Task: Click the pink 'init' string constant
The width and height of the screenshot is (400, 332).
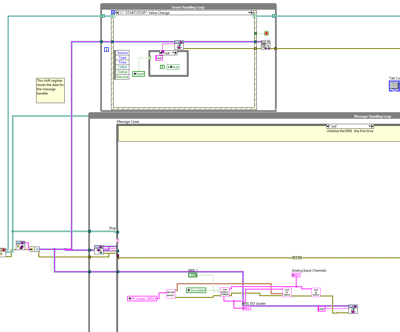Action: click(x=159, y=58)
